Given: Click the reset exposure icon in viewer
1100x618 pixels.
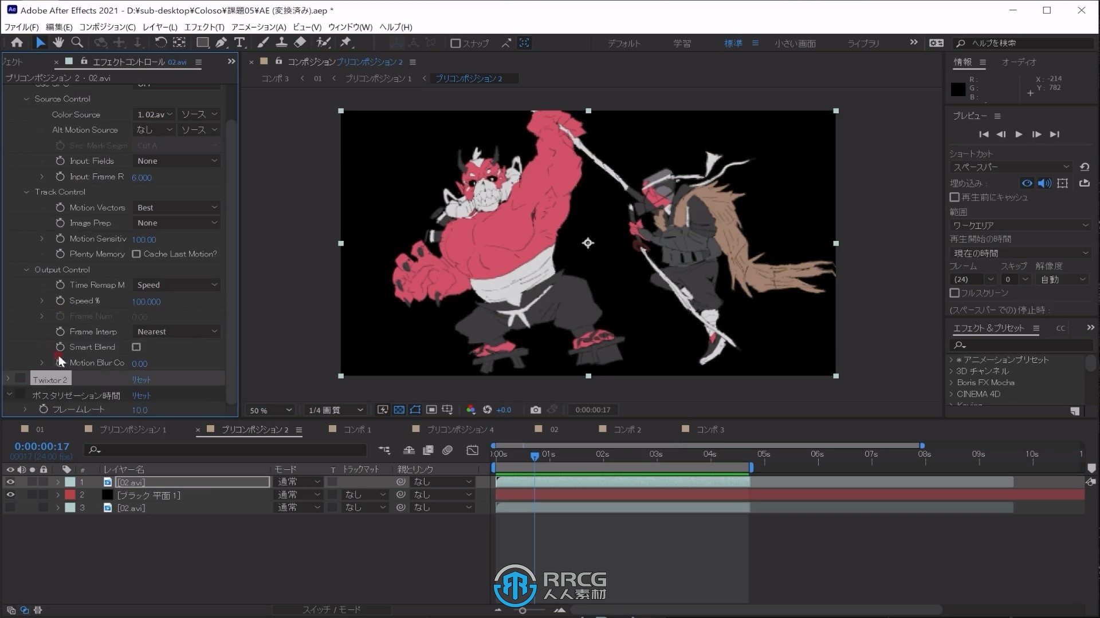Looking at the screenshot, I should [487, 410].
